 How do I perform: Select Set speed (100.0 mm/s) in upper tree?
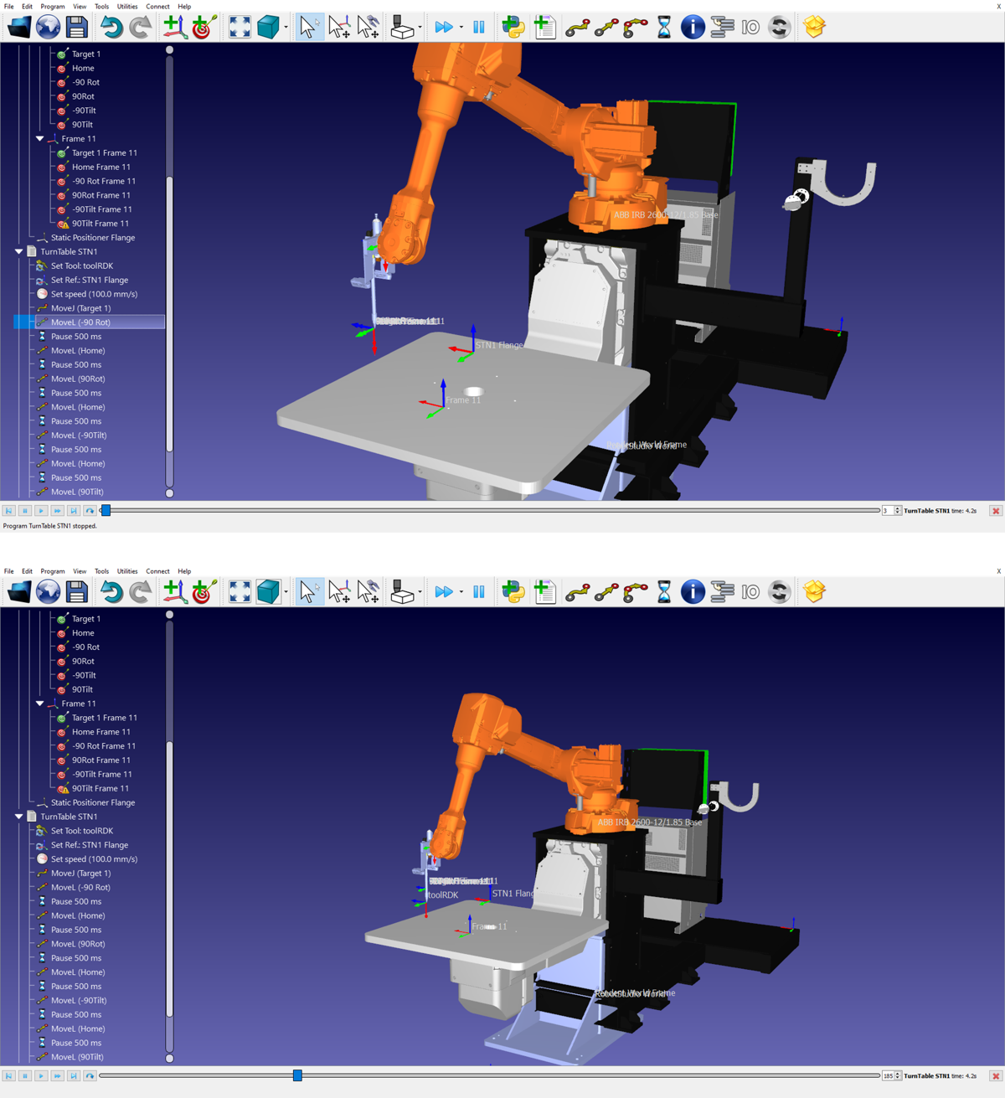tap(94, 294)
